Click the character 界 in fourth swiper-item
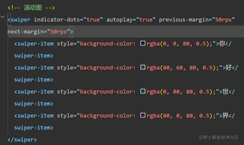This screenshot has height=145, width=244. pyautogui.click(x=225, y=115)
